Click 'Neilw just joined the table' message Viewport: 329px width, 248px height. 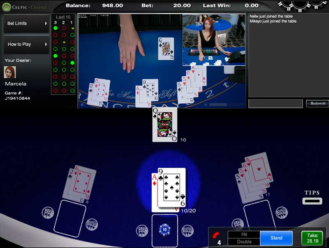click(x=271, y=16)
